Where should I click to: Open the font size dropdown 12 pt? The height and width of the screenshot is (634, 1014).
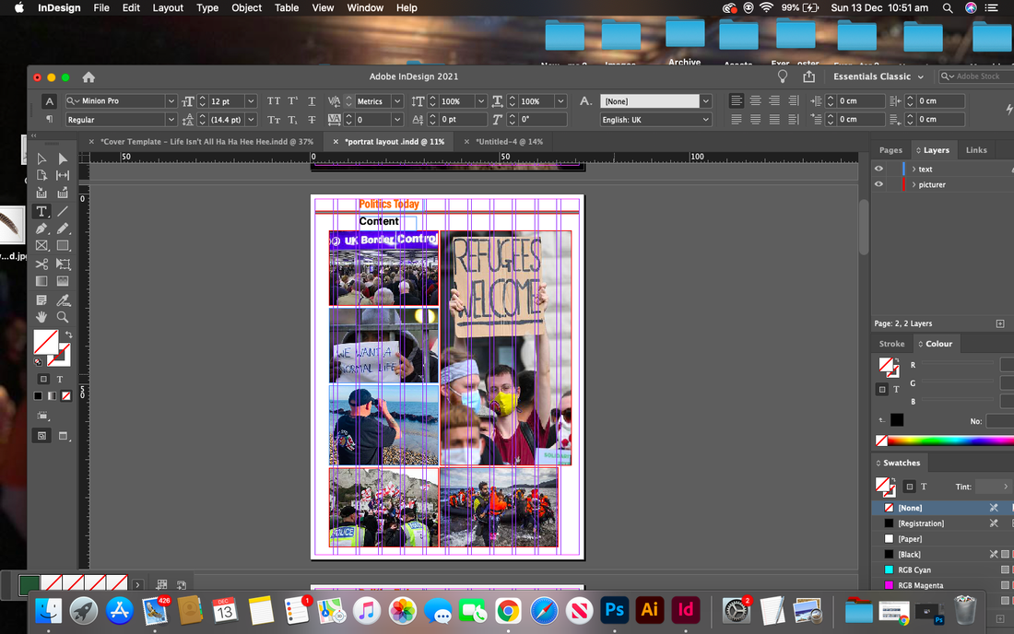(251, 101)
